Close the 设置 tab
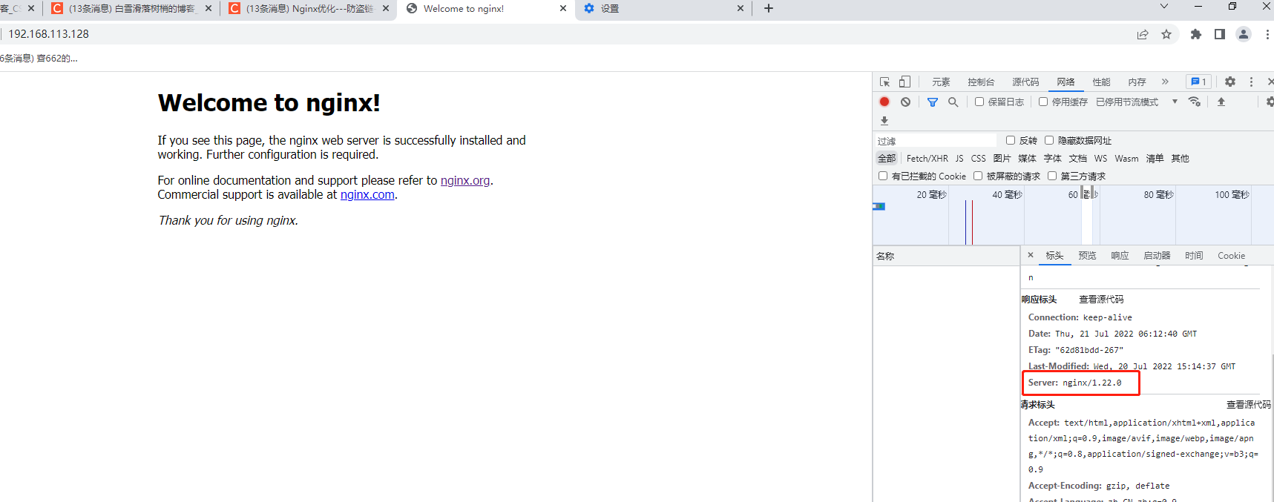The image size is (1274, 502). [x=741, y=8]
